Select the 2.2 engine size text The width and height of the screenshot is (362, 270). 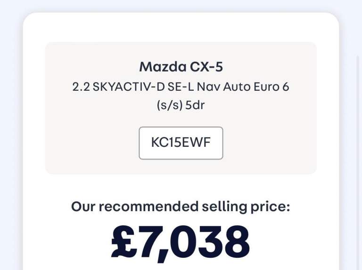click(81, 87)
